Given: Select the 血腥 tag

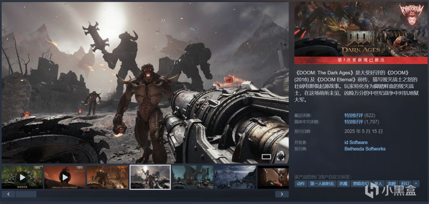Looking at the screenshot, I should [391, 184].
